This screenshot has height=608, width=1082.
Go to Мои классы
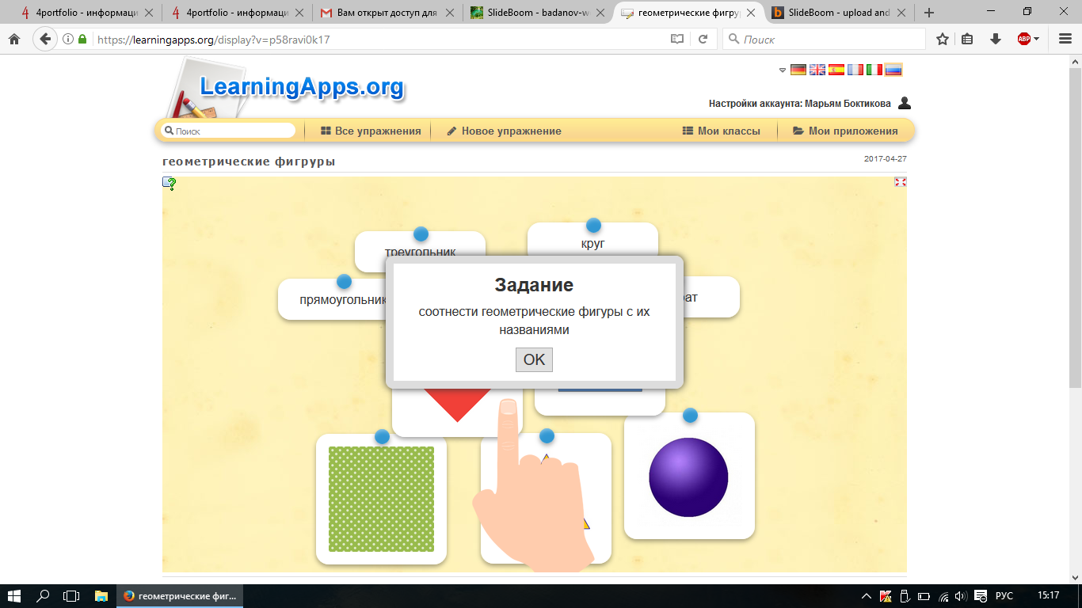tap(721, 131)
